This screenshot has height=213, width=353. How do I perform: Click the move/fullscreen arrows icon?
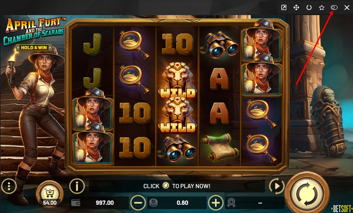click(296, 8)
